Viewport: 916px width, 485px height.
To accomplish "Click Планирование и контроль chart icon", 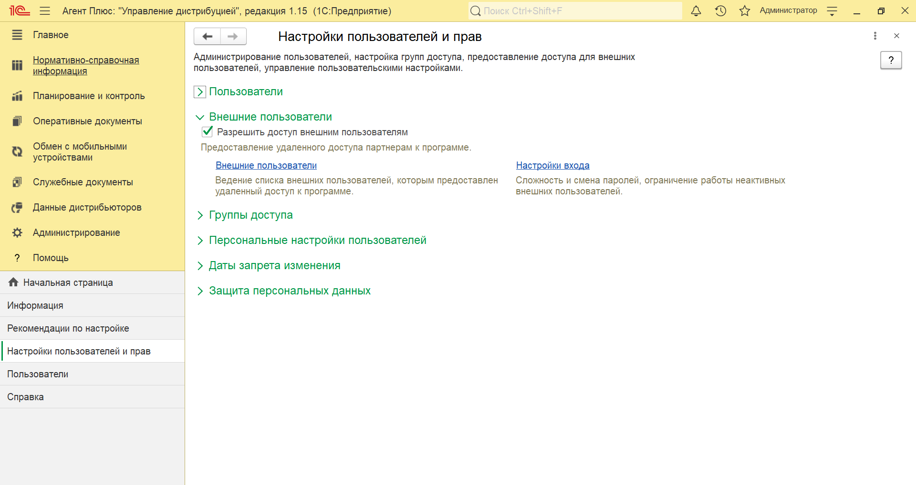I will pos(17,96).
